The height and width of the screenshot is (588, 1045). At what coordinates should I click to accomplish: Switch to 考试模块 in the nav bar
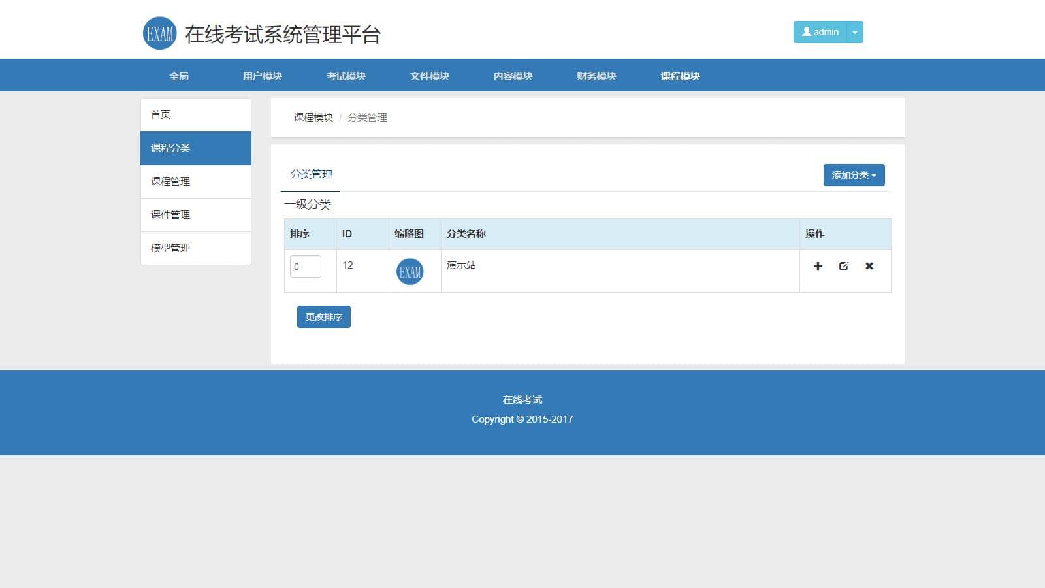346,76
